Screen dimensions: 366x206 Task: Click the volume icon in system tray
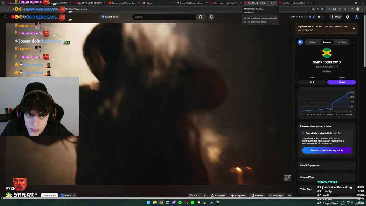point(352,203)
